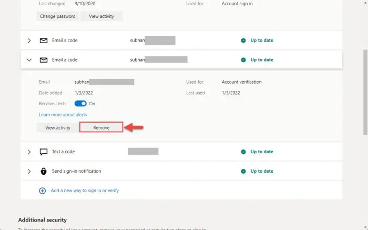This screenshot has height=230, width=368.
Task: Click green check icon on Text a code row
Action: 243,152
